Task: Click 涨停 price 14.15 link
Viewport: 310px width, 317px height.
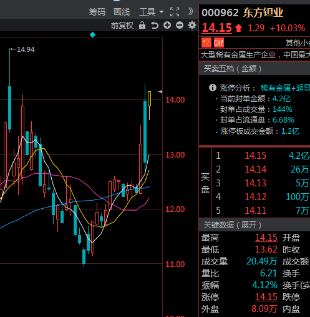Action: (266, 297)
